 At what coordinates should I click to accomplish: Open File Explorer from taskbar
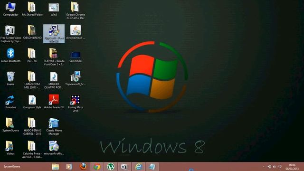click(55, 167)
